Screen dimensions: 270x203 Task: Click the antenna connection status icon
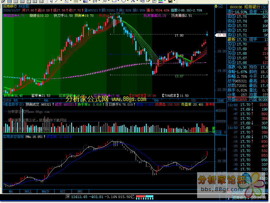click(229, 198)
